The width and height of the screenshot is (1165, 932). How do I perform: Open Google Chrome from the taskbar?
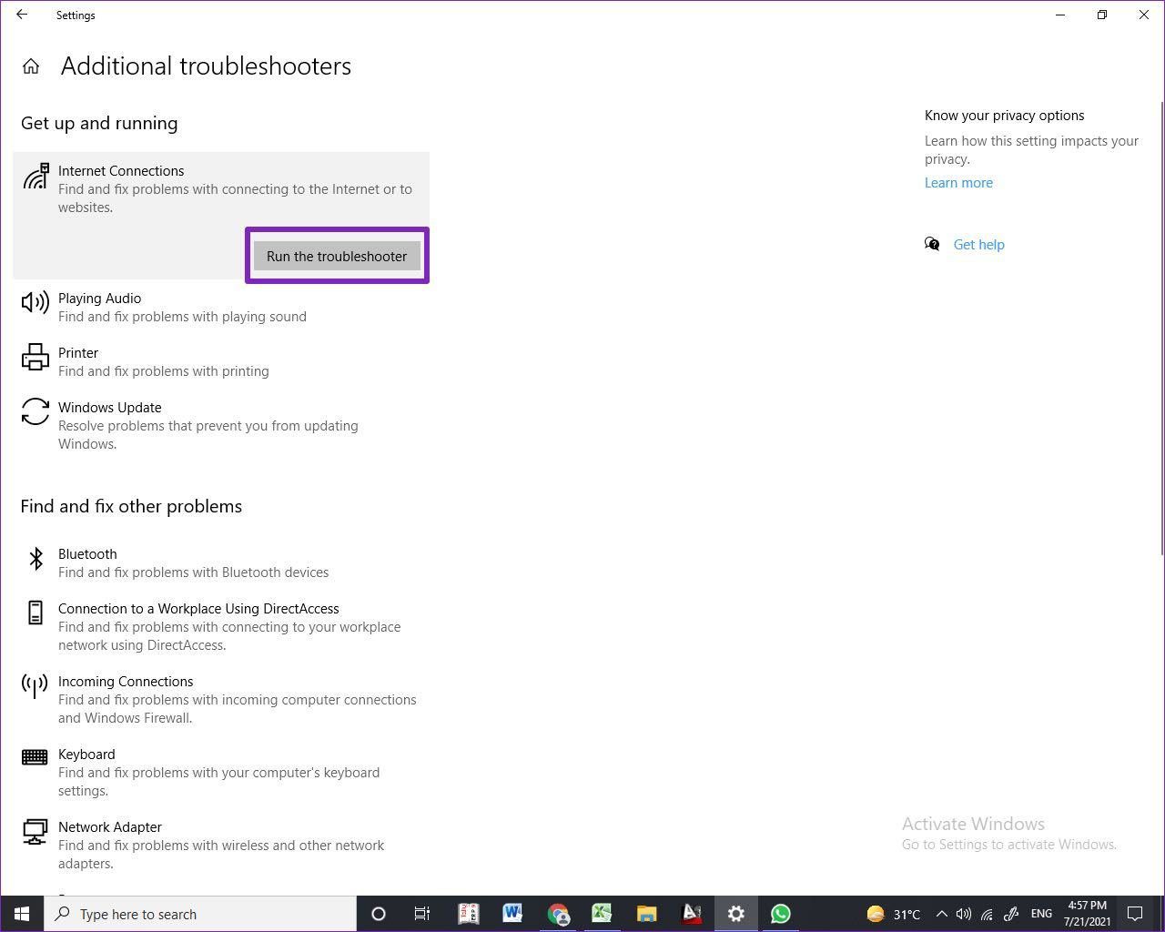tap(557, 914)
